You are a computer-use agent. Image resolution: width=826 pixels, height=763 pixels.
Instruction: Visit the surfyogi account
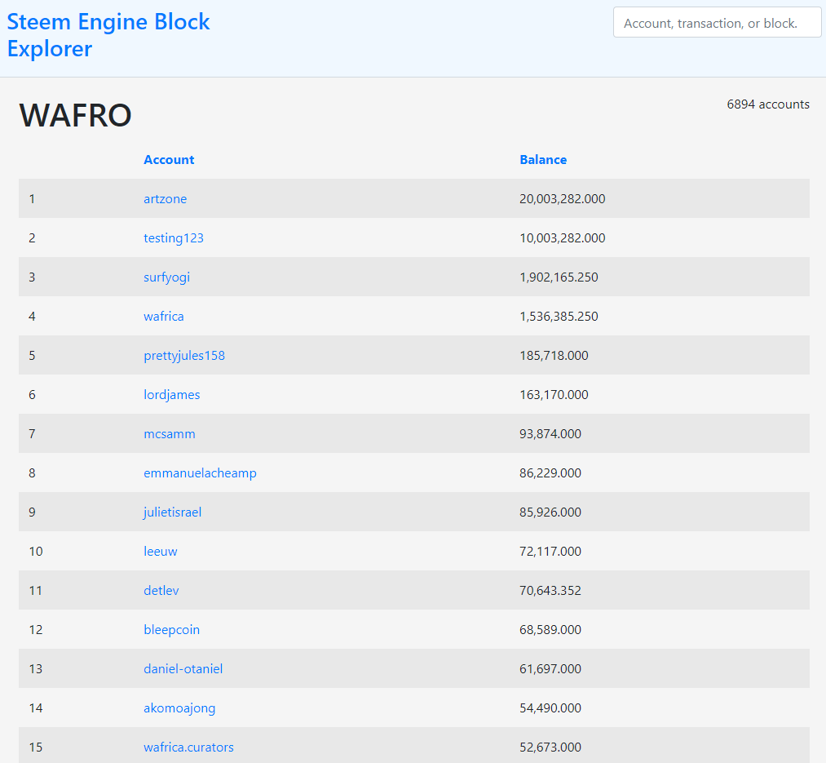click(166, 277)
